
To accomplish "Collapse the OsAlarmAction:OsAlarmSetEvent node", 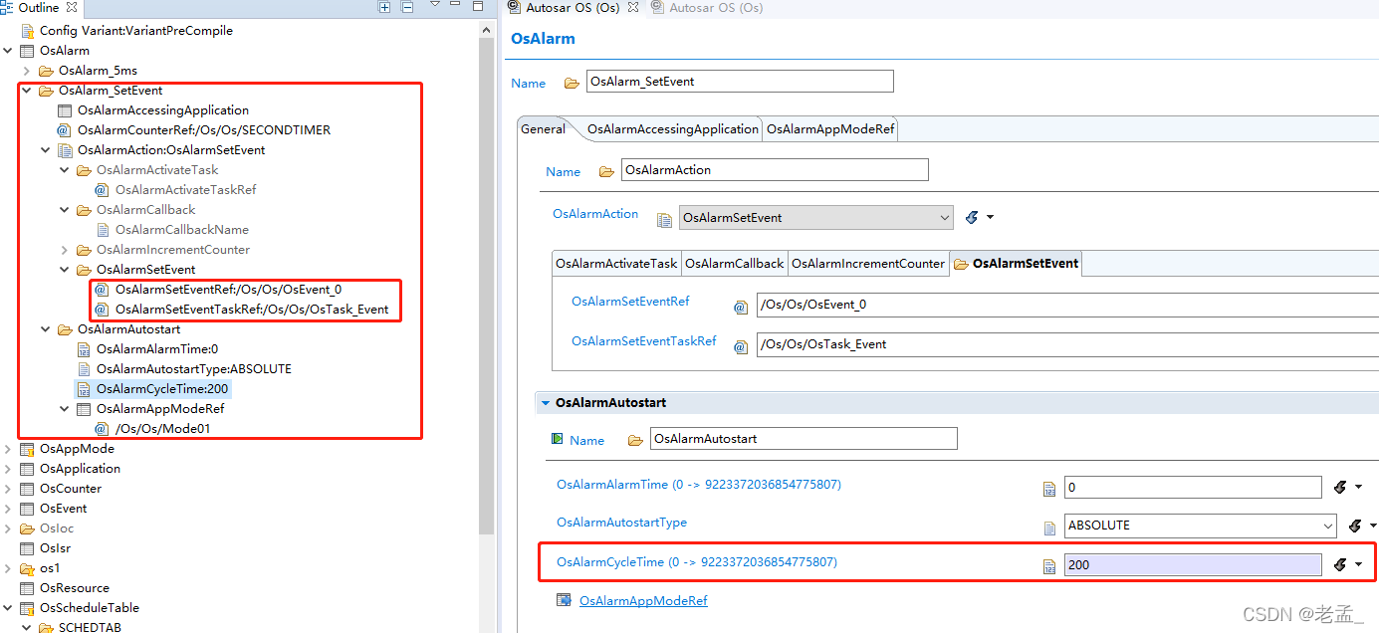I will click(46, 150).
